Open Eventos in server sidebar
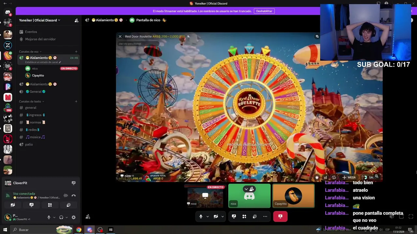 coord(48,32)
